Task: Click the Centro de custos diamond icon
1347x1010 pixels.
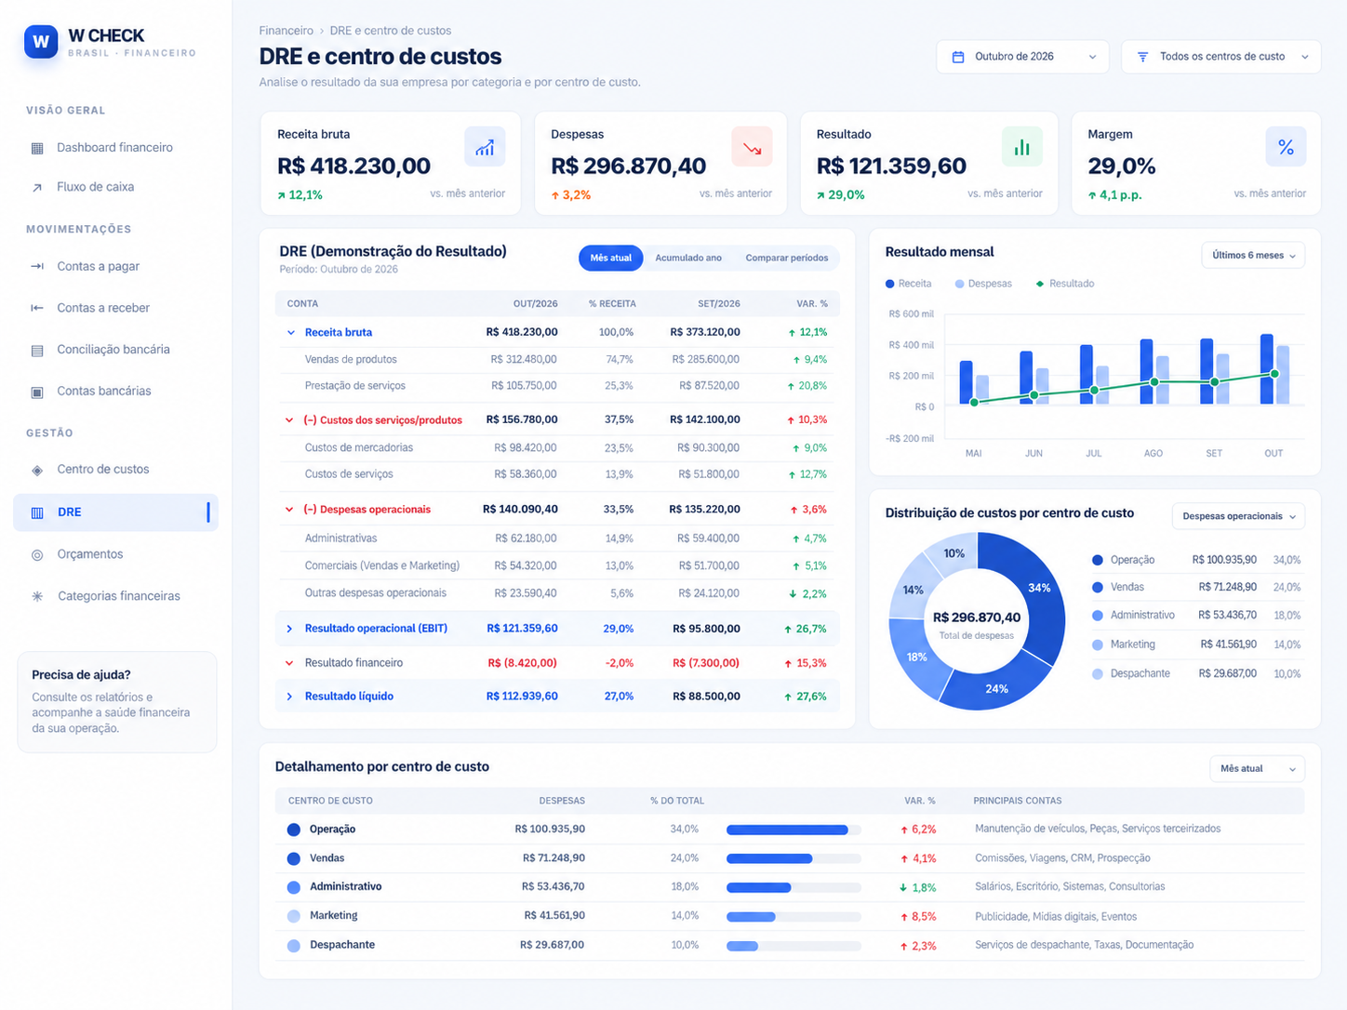Action: click(37, 470)
